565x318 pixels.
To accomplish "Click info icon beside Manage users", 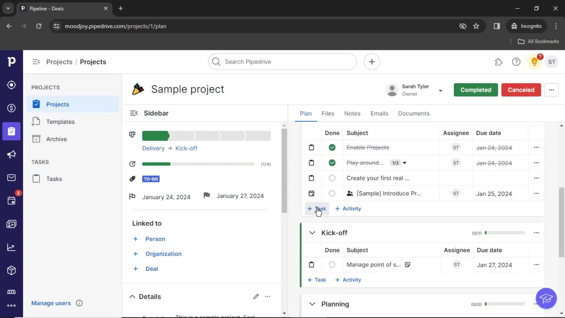I will pos(79,303).
